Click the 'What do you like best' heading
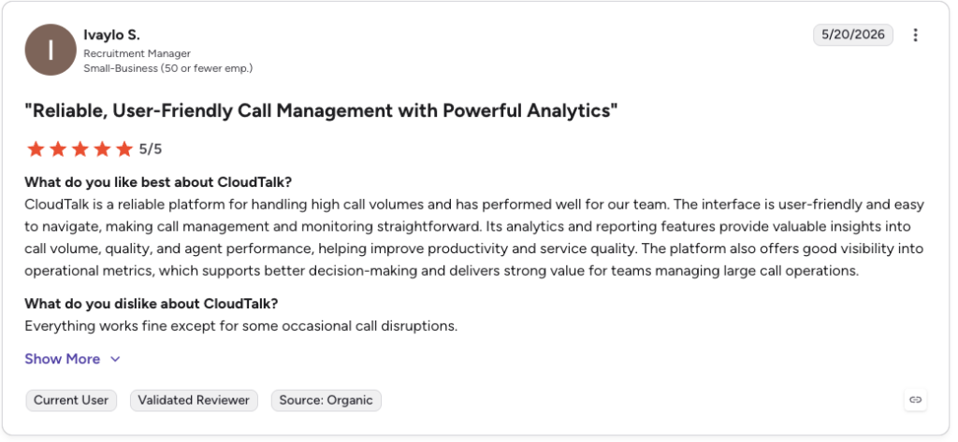Image resolution: width=958 pixels, height=442 pixels. (159, 182)
